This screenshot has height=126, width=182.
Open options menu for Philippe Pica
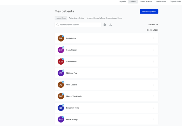click(153, 73)
